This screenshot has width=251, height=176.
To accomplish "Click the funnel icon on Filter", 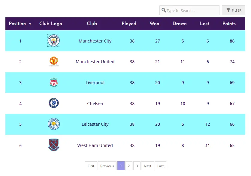I will pyautogui.click(x=228, y=10).
